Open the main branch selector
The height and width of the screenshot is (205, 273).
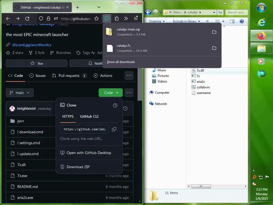pyautogui.click(x=20, y=93)
